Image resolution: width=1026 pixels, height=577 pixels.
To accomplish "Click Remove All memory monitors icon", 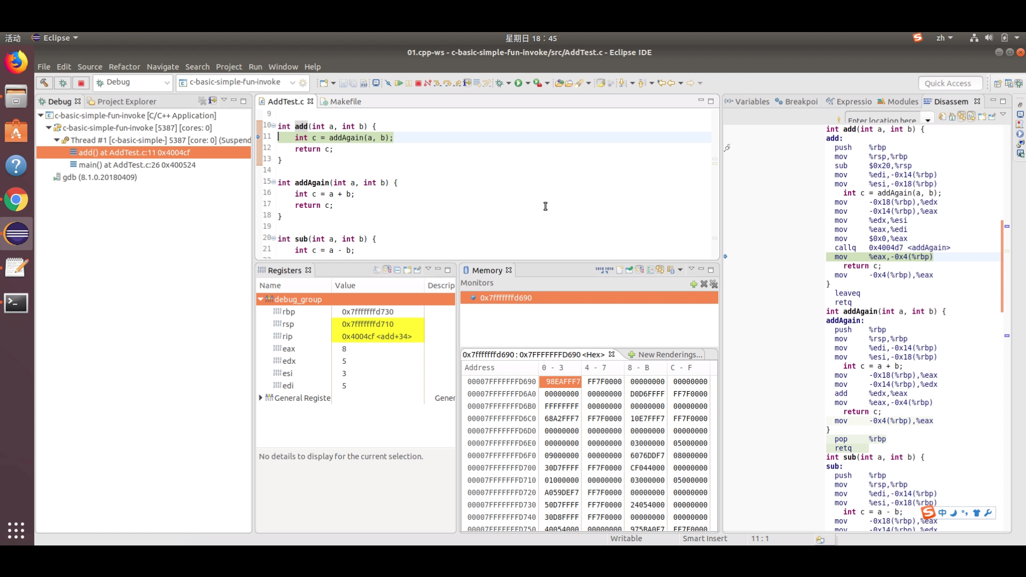I will [x=714, y=284].
